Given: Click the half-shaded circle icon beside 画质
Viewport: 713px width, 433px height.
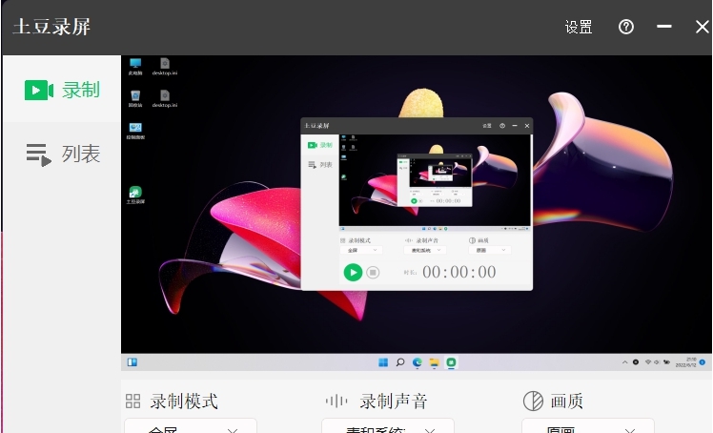Looking at the screenshot, I should click(533, 402).
